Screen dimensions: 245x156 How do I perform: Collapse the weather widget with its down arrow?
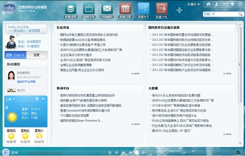43,99
